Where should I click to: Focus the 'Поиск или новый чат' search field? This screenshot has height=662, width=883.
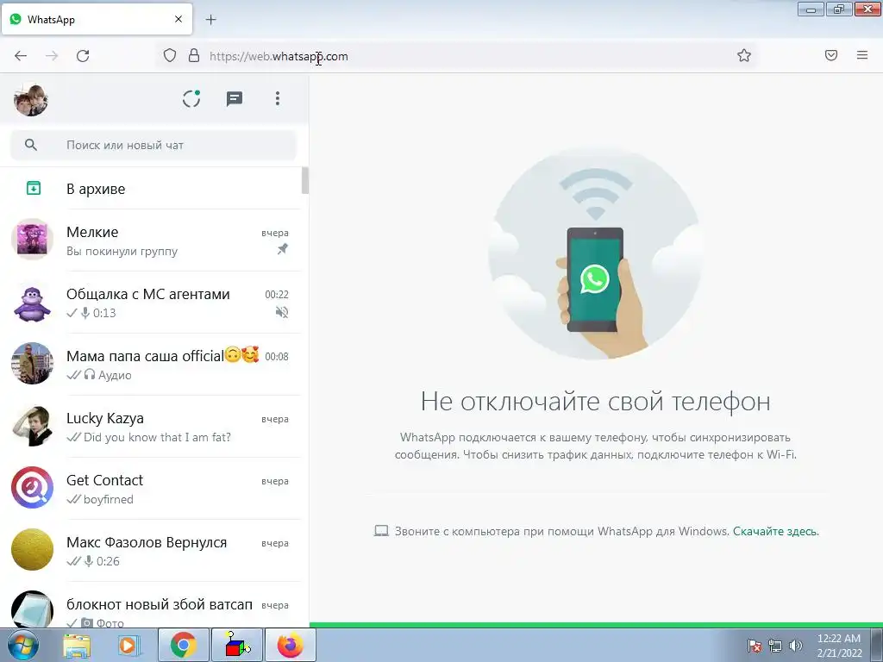[153, 145]
